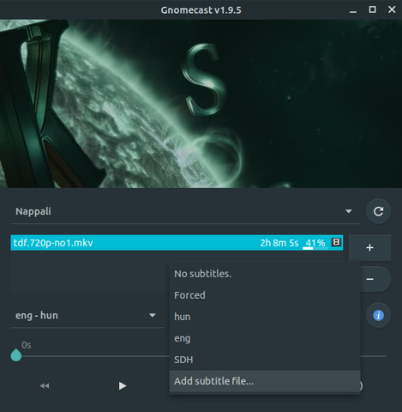Click the video thumbnail preview

pyautogui.click(x=201, y=104)
